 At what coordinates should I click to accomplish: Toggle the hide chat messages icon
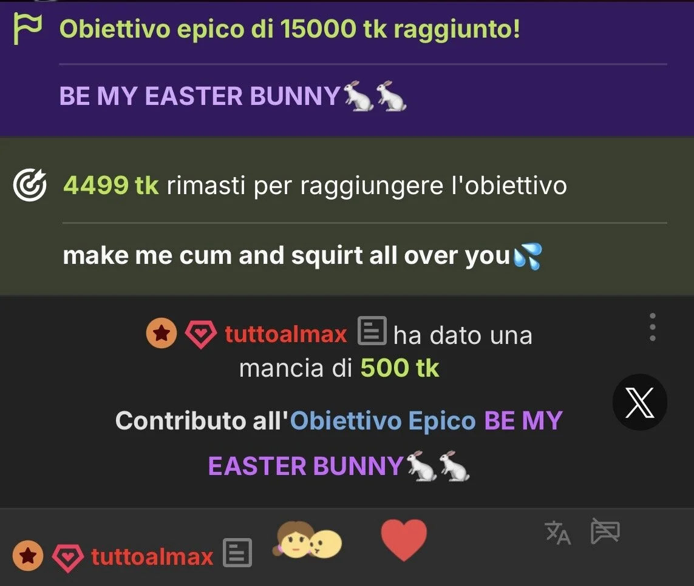point(605,531)
